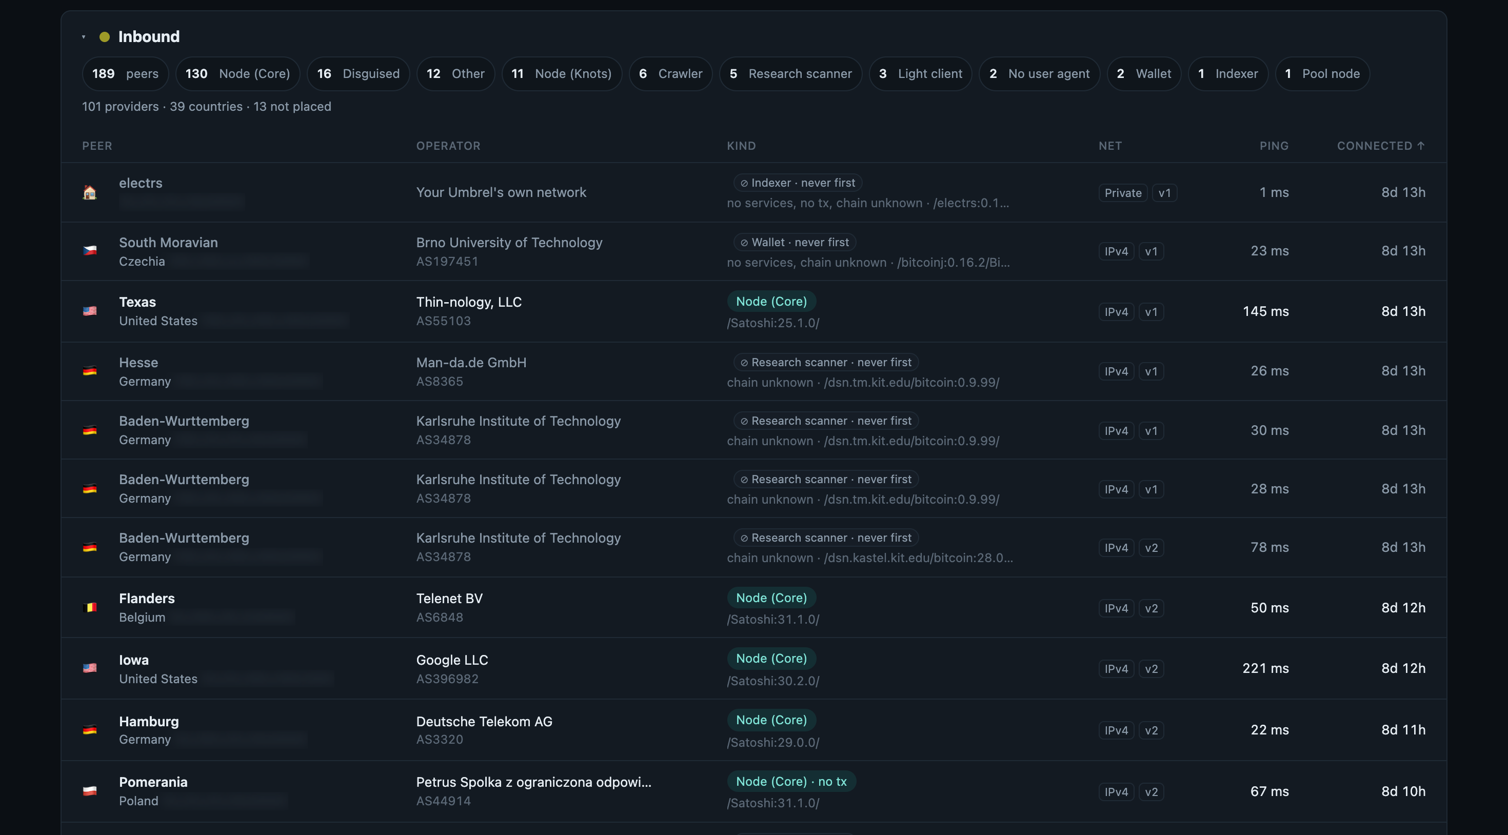
Task: Click the US flag in the Iowa row
Action: (90, 668)
